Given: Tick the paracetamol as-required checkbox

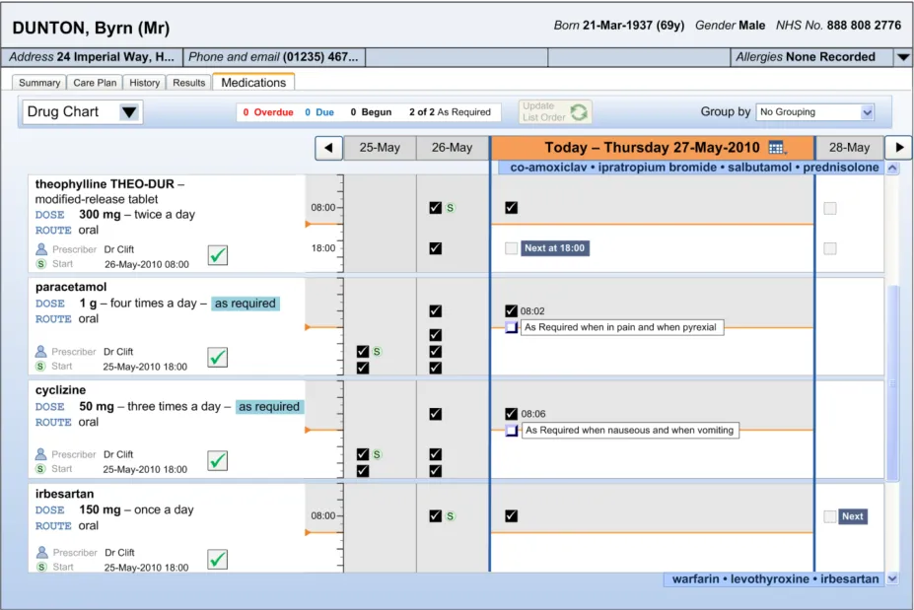Looking at the screenshot, I should click(x=511, y=327).
